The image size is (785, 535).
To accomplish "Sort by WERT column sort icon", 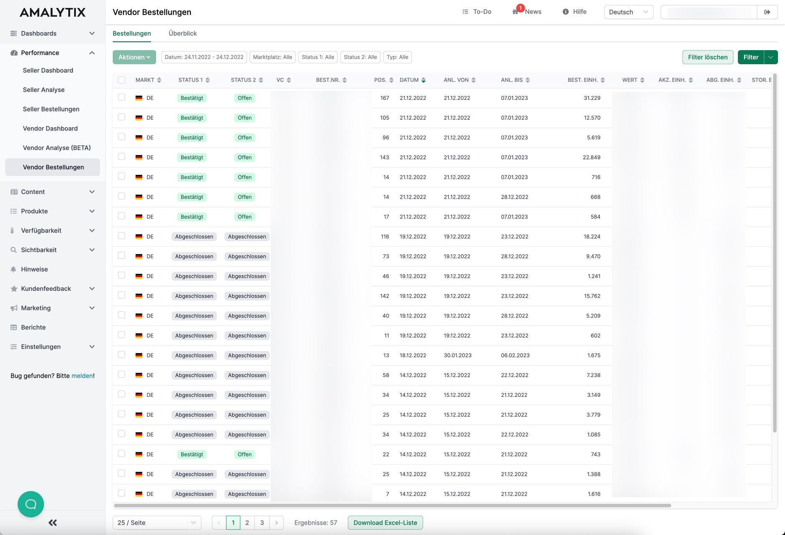I will [642, 80].
